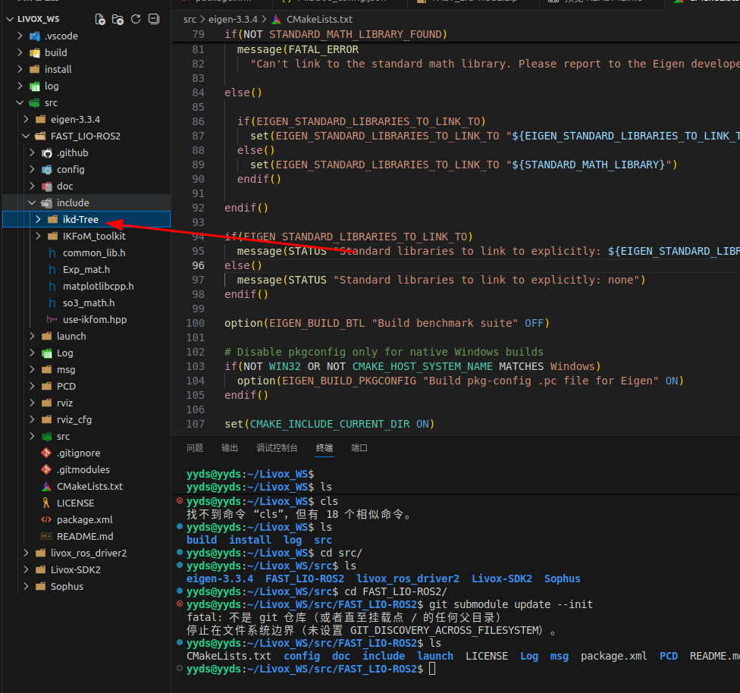The image size is (740, 693).
Task: Click line number 100 in editor gutter
Action: point(196,323)
